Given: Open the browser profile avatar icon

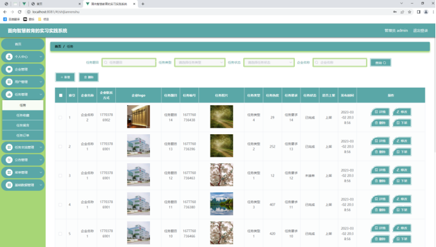Looking at the screenshot, I should (x=426, y=12).
